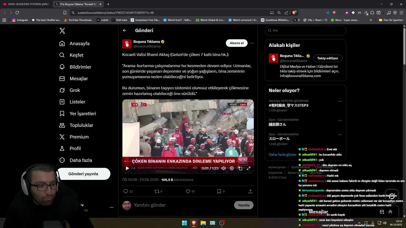This screenshot has width=406, height=228.
Task: Click Windows Start button
Action: (x=184, y=223)
